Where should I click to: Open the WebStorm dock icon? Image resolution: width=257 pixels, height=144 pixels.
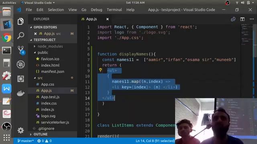tap(6, 89)
